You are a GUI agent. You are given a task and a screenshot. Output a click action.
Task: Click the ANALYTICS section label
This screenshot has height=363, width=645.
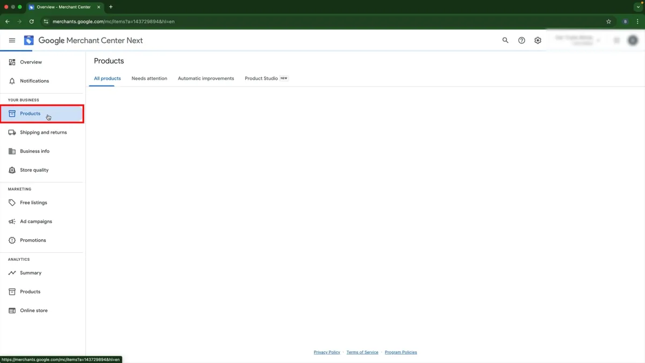(19, 260)
